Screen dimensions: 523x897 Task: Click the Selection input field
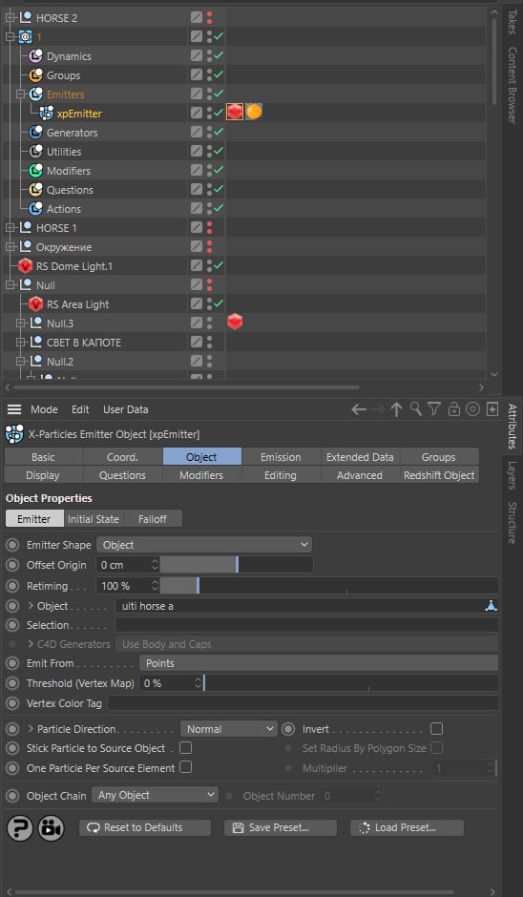(x=306, y=625)
